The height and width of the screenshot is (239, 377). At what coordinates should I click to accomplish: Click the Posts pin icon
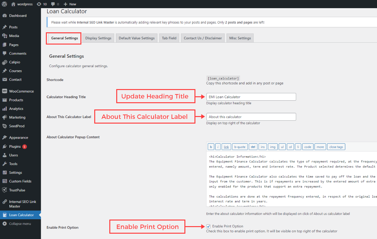tap(4, 27)
